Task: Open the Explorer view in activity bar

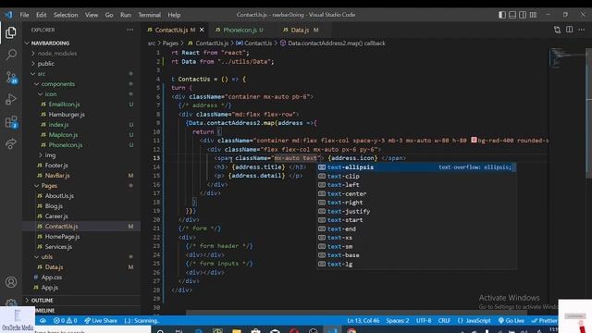Action: coord(11,32)
